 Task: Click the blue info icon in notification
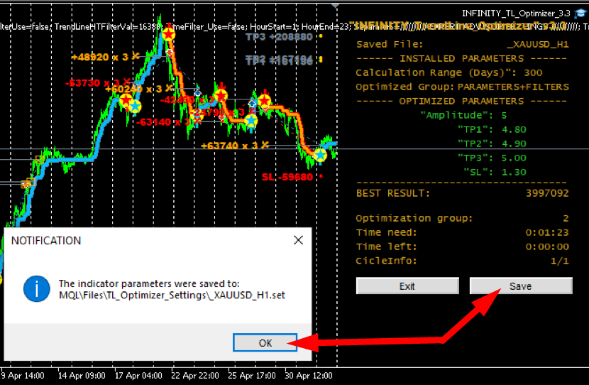[36, 288]
